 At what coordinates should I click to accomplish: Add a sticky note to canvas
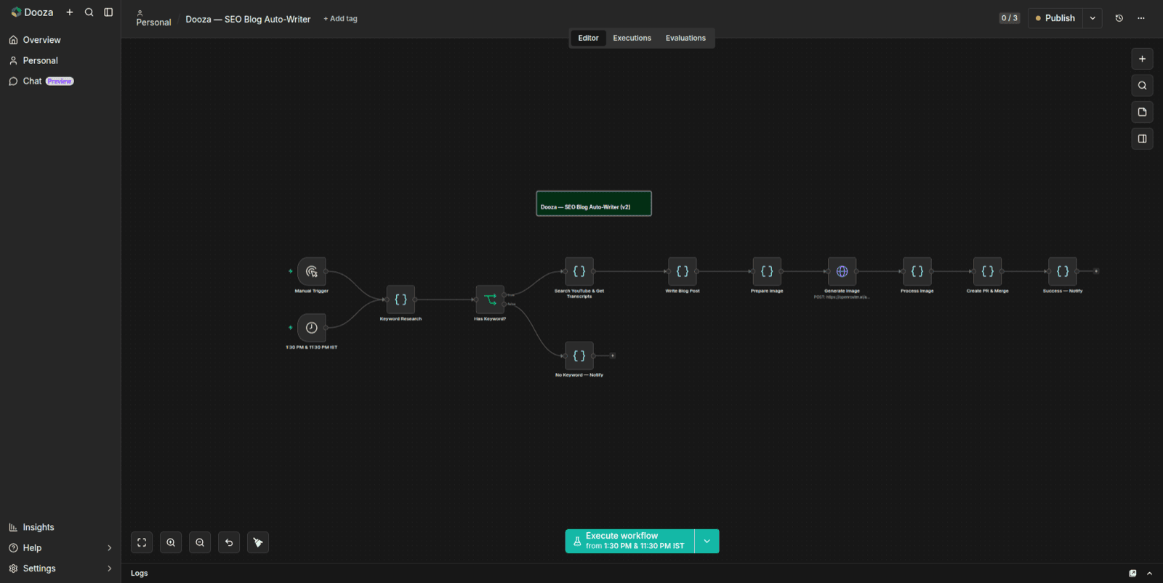(1142, 112)
